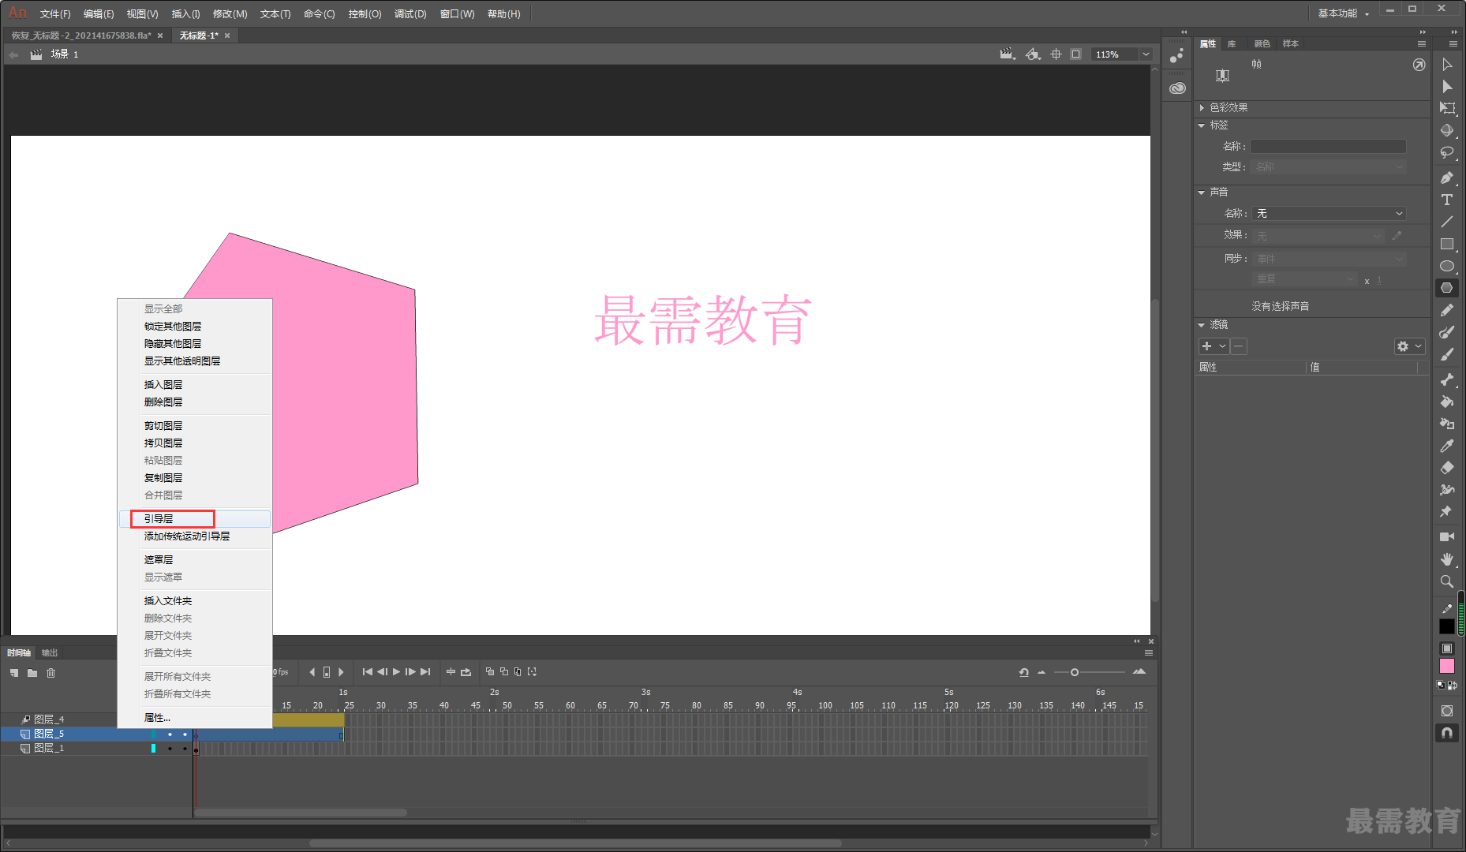Toggle Onion Skin in timeline
This screenshot has height=852, width=1466.
tap(490, 672)
